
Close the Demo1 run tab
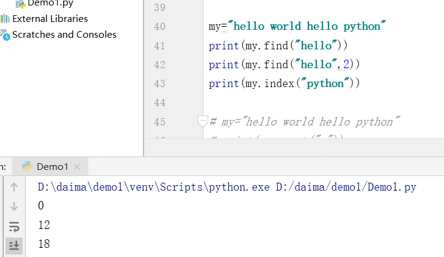(77, 167)
